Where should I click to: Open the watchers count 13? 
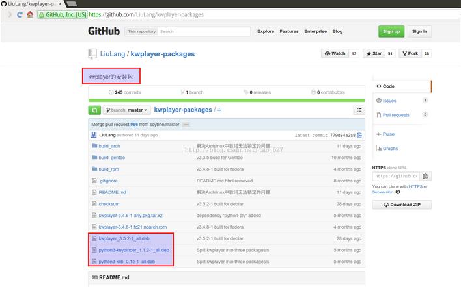tap(354, 53)
